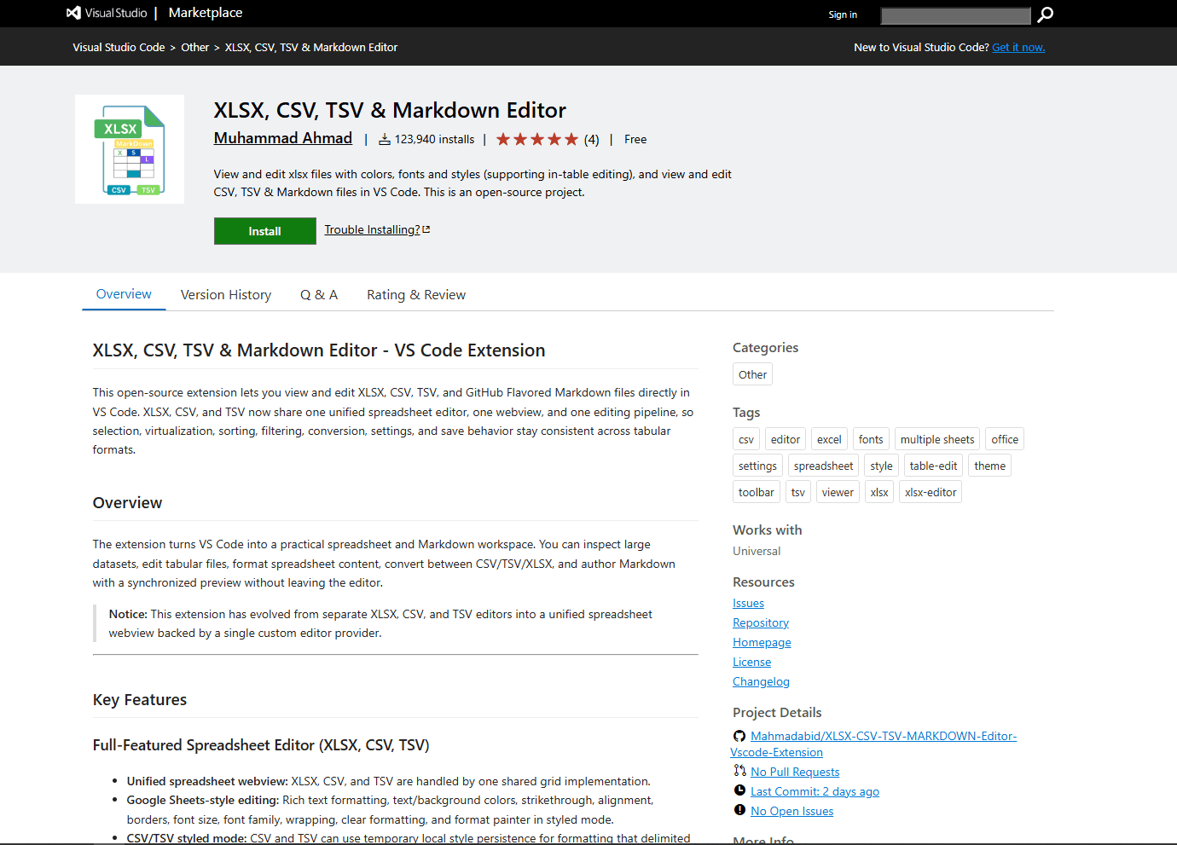The height and width of the screenshot is (845, 1177).
Task: Select the table-edit tag
Action: tap(933, 466)
